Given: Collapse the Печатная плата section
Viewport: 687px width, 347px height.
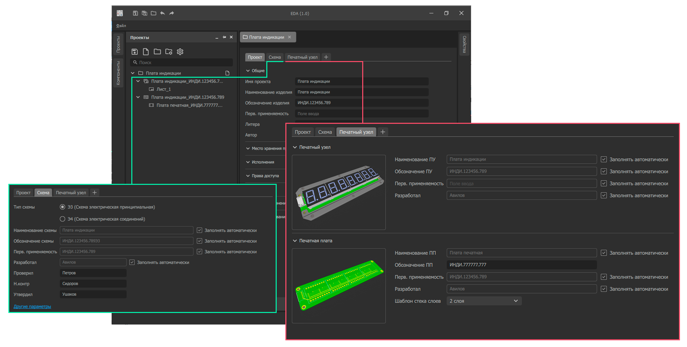Looking at the screenshot, I should click(x=295, y=241).
